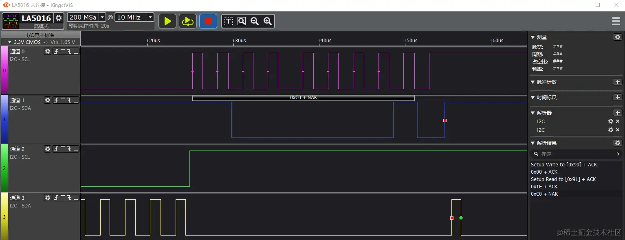This screenshot has width=625, height=240.
Task: Open measurement section settings gear
Action: 618,37
